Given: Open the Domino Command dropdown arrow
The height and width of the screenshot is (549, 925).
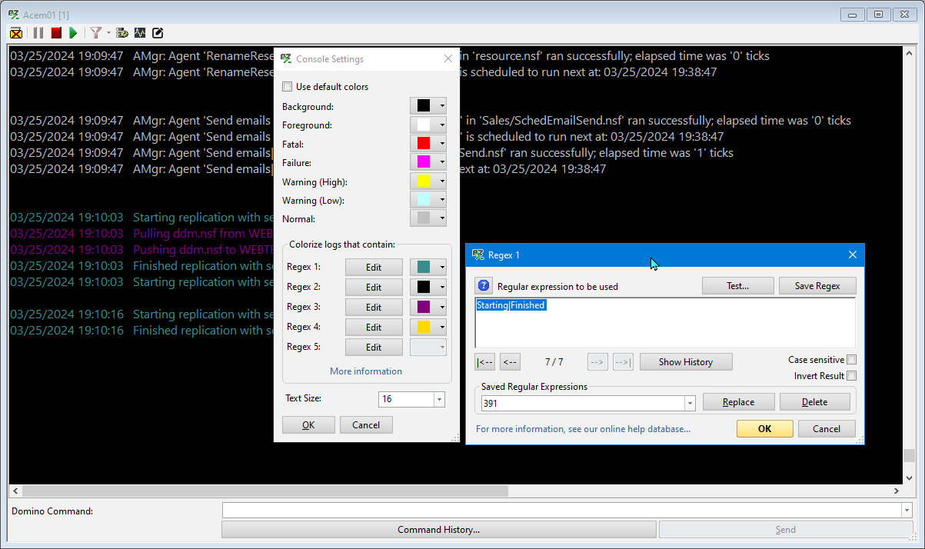Looking at the screenshot, I should click(906, 511).
